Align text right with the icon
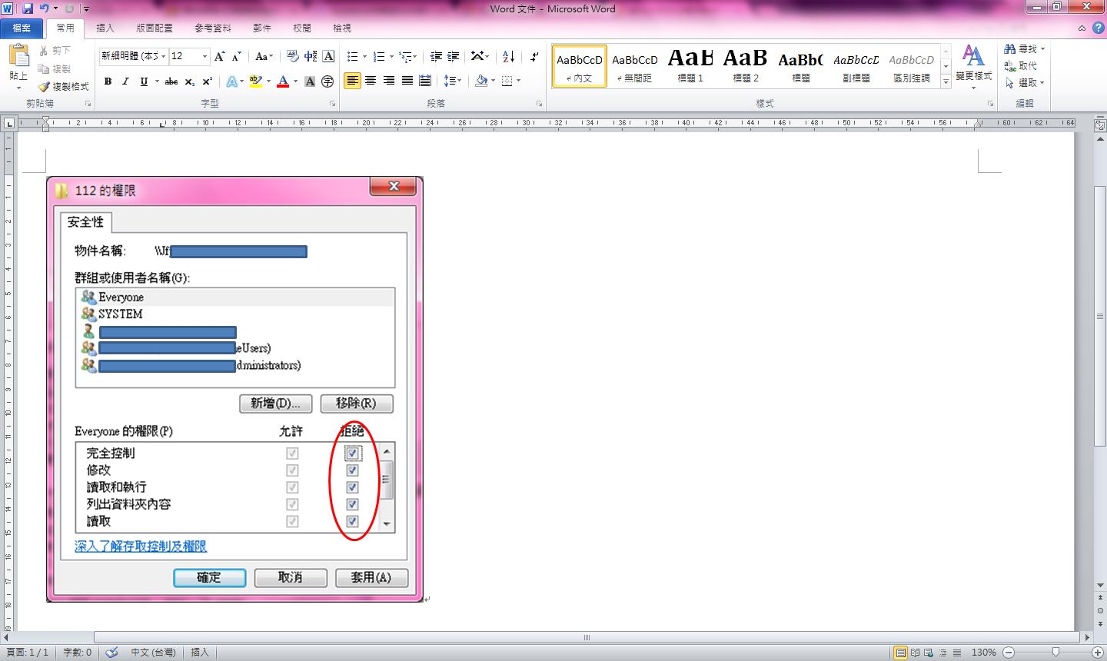 389,81
